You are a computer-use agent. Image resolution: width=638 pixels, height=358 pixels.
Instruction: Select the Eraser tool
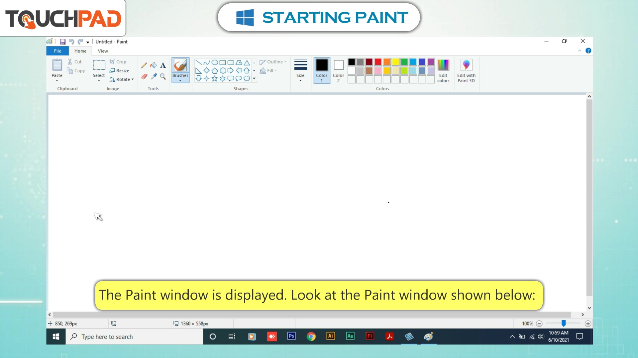pos(144,77)
